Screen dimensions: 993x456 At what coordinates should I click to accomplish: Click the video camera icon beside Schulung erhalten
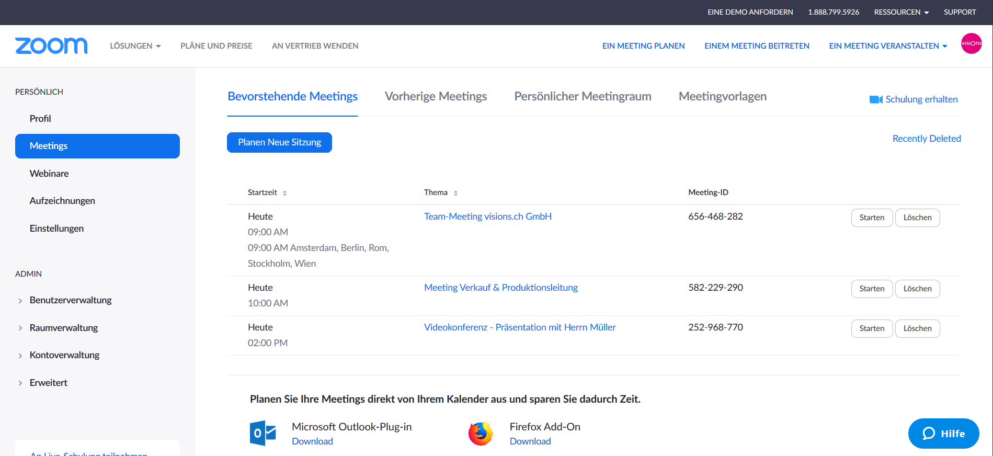click(875, 99)
